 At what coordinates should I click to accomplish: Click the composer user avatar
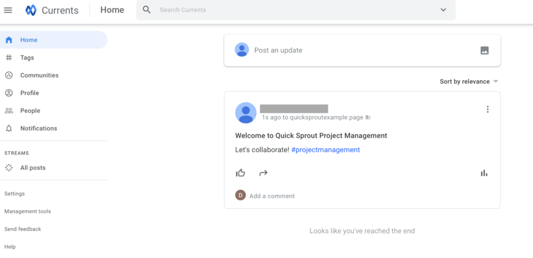[x=242, y=50]
